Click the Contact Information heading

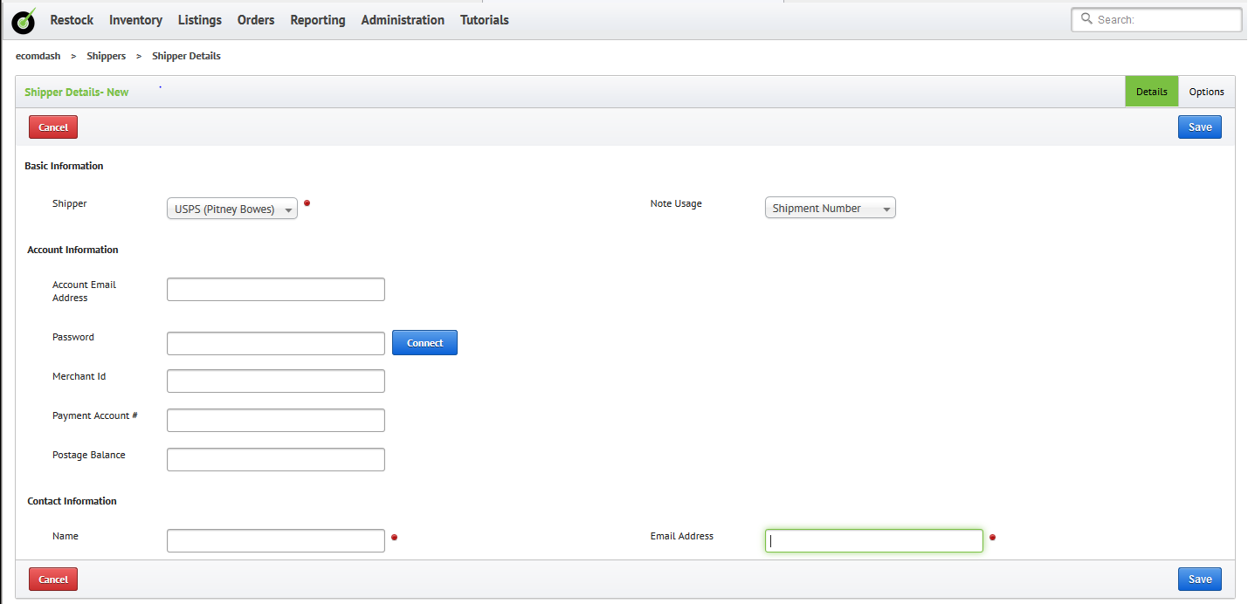[72, 501]
